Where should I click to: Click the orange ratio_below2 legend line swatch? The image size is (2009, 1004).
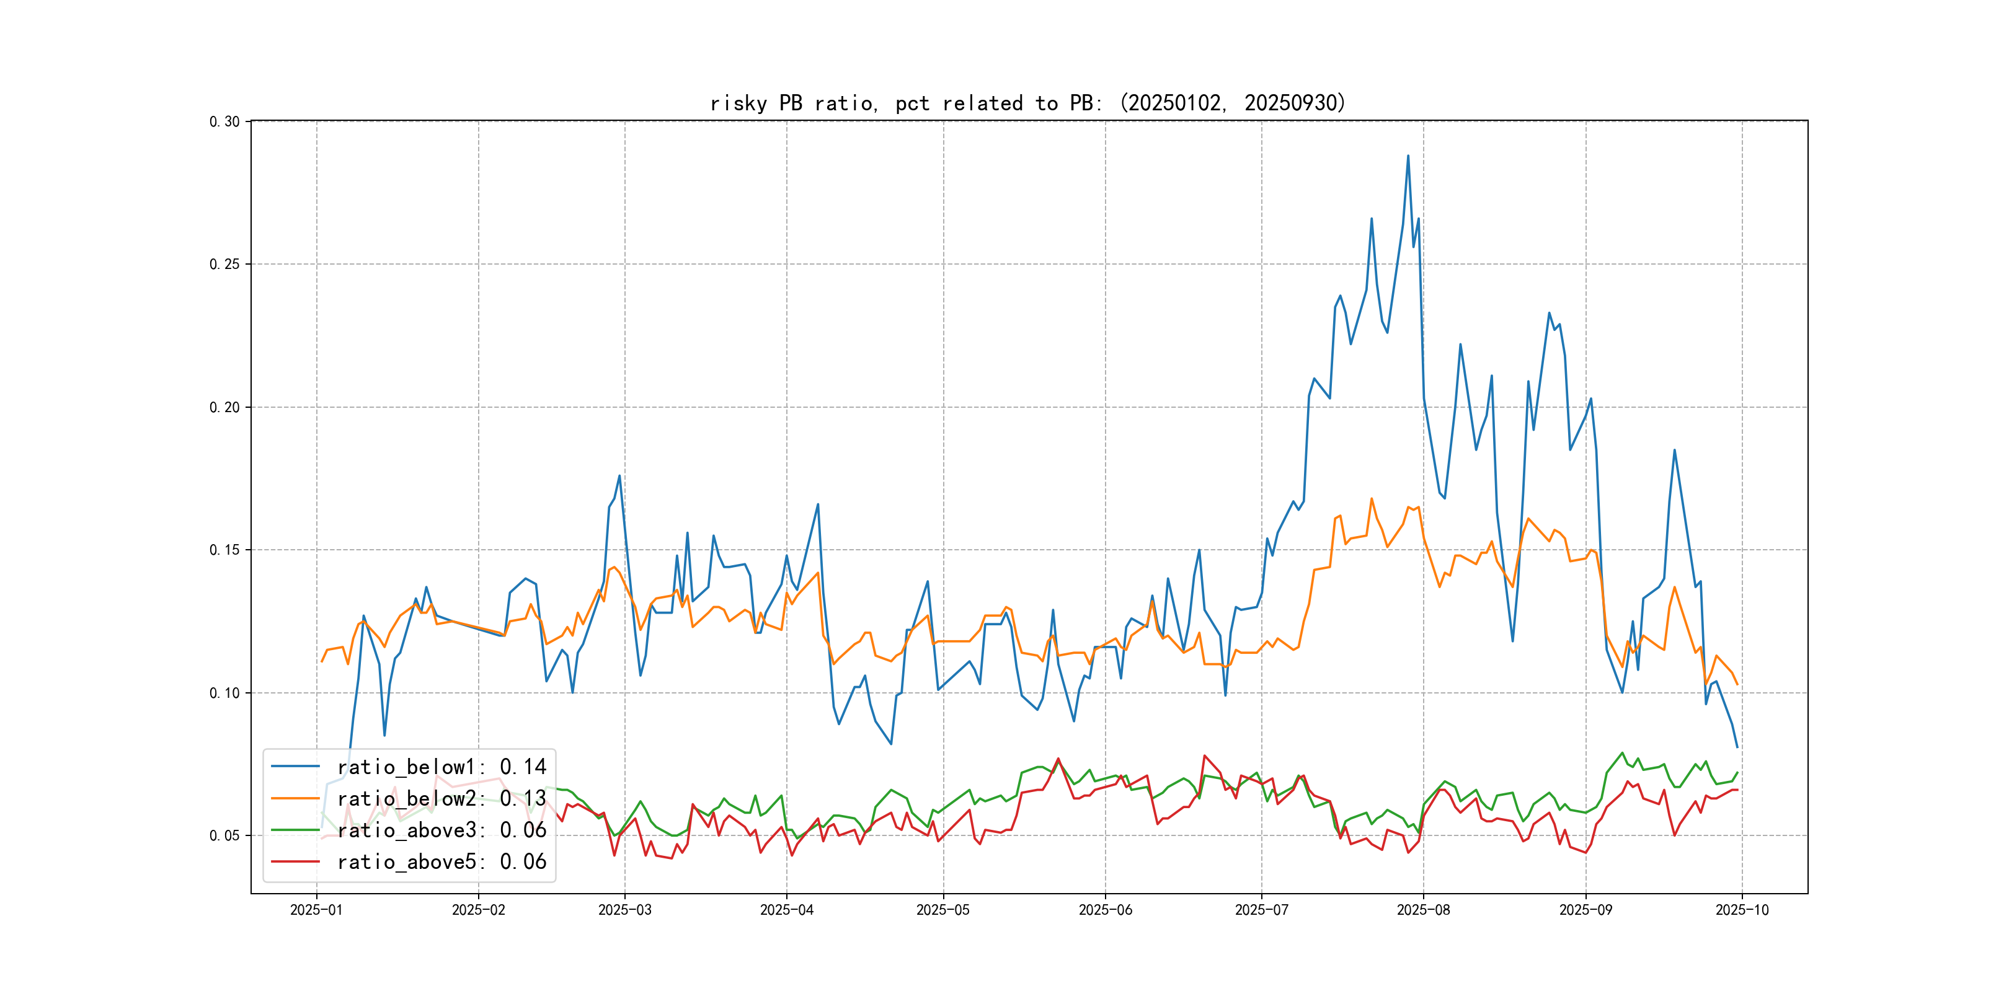pos(295,798)
